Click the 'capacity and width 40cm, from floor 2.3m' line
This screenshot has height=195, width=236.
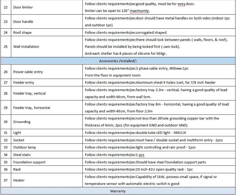pos(119,111)
